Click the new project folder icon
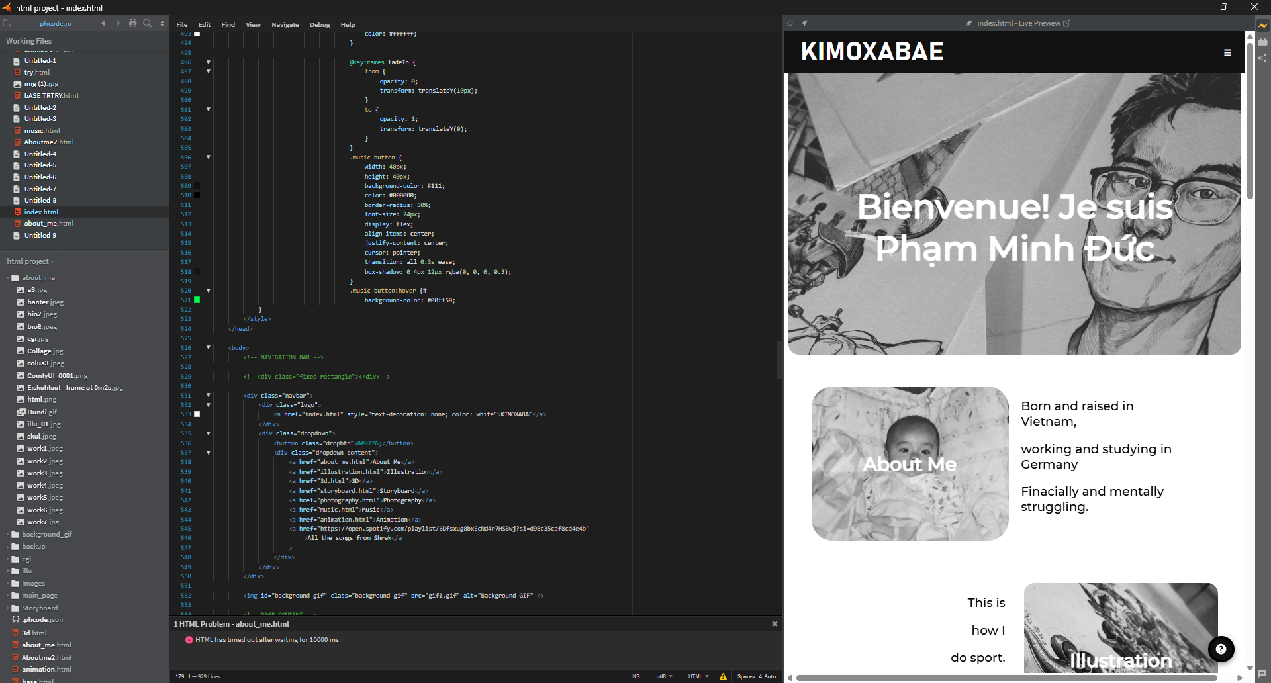1271x683 pixels. coord(7,23)
